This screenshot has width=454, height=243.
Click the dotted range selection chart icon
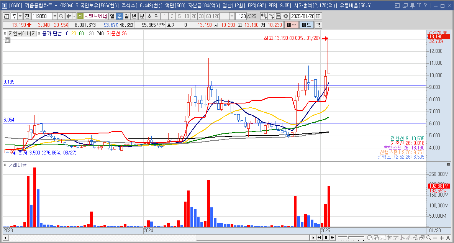(383, 238)
